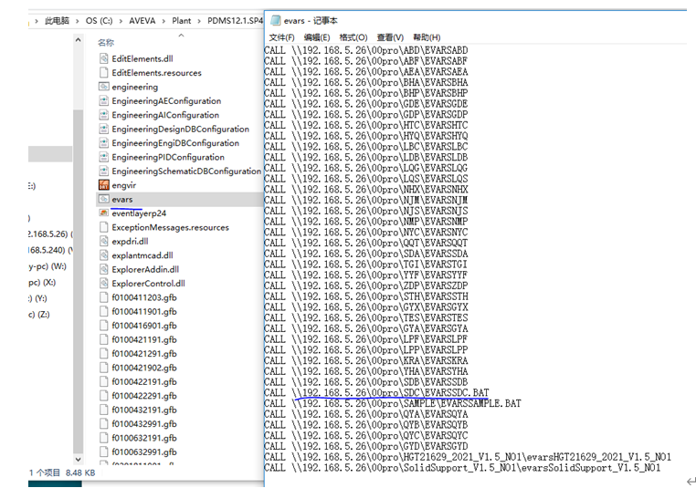Select the 2.168.5.26 network location in navigation pane

(50, 234)
